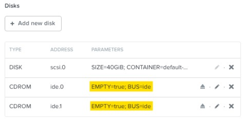Click the greyed pencil icon for scsi.0 disk
The width and height of the screenshot is (245, 121).
(217, 67)
